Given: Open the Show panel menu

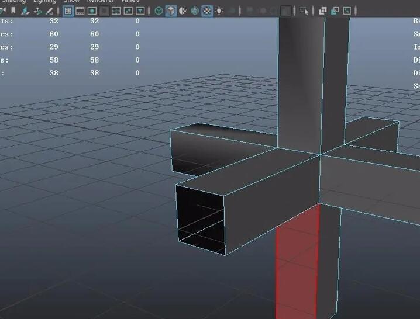Looking at the screenshot, I should click(x=71, y=2).
